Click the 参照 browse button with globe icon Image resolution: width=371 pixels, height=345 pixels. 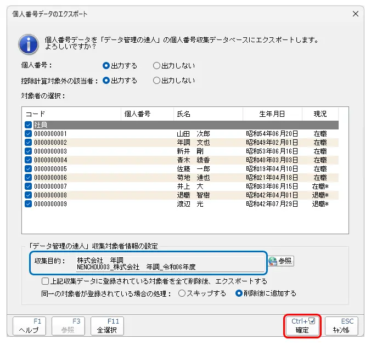pyautogui.click(x=280, y=261)
